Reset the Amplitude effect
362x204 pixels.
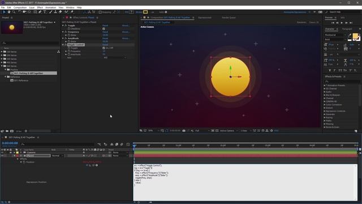105,39
